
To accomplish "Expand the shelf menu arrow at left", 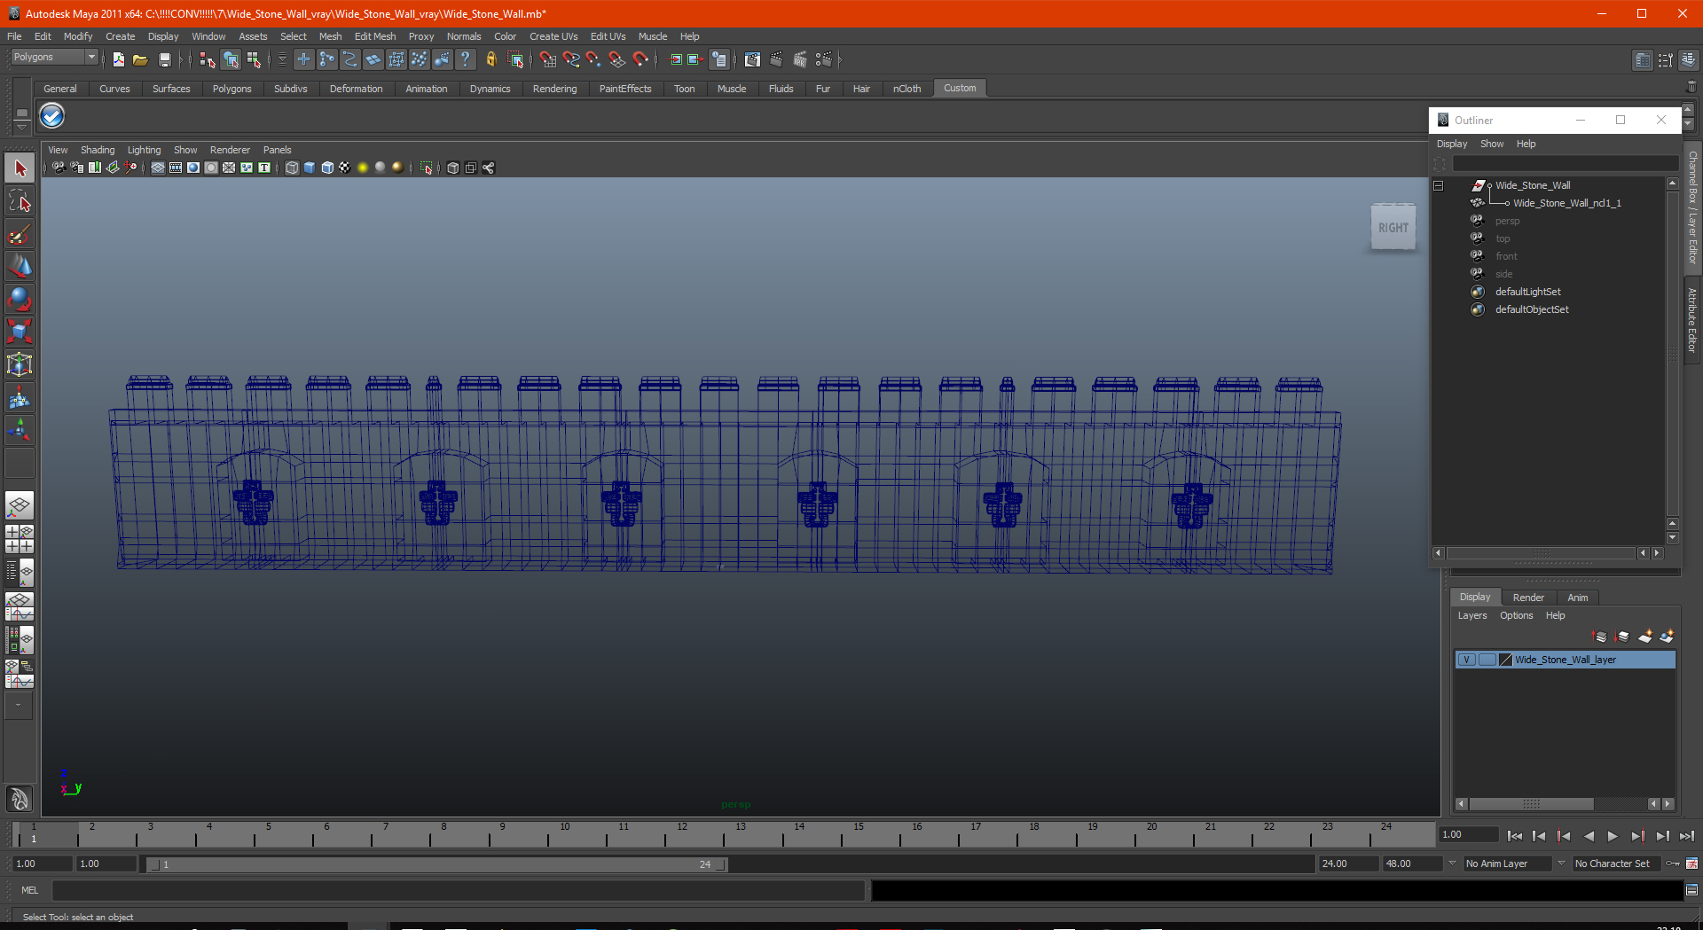I will click(21, 127).
